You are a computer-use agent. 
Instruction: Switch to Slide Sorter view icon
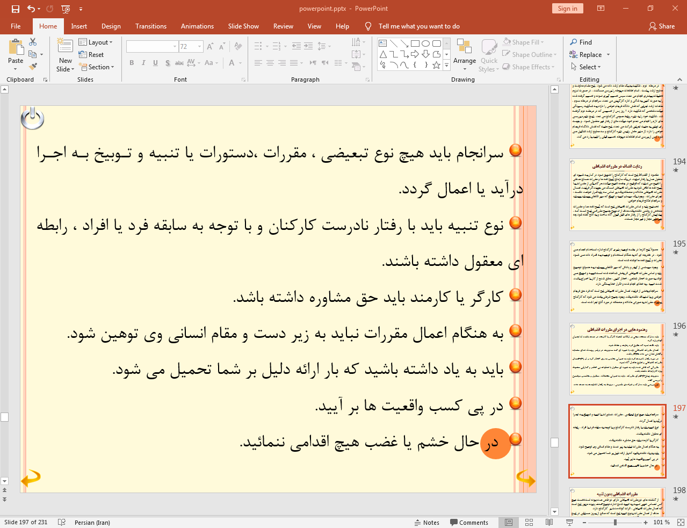click(529, 522)
